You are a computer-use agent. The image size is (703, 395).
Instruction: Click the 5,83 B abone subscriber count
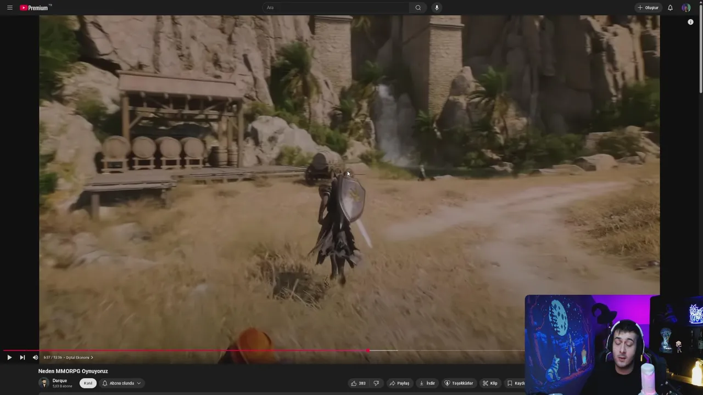coord(62,386)
